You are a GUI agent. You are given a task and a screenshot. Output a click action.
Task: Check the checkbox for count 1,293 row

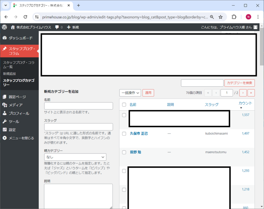click(x=124, y=171)
